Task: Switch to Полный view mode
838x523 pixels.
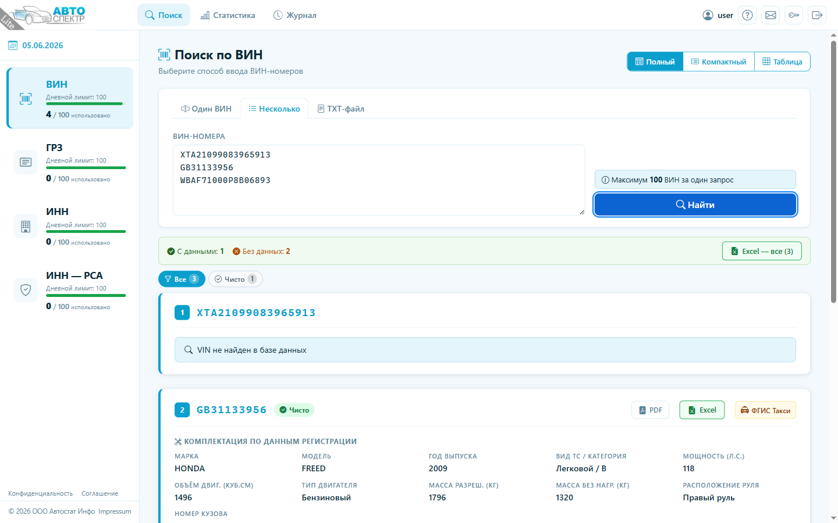Action: point(655,62)
